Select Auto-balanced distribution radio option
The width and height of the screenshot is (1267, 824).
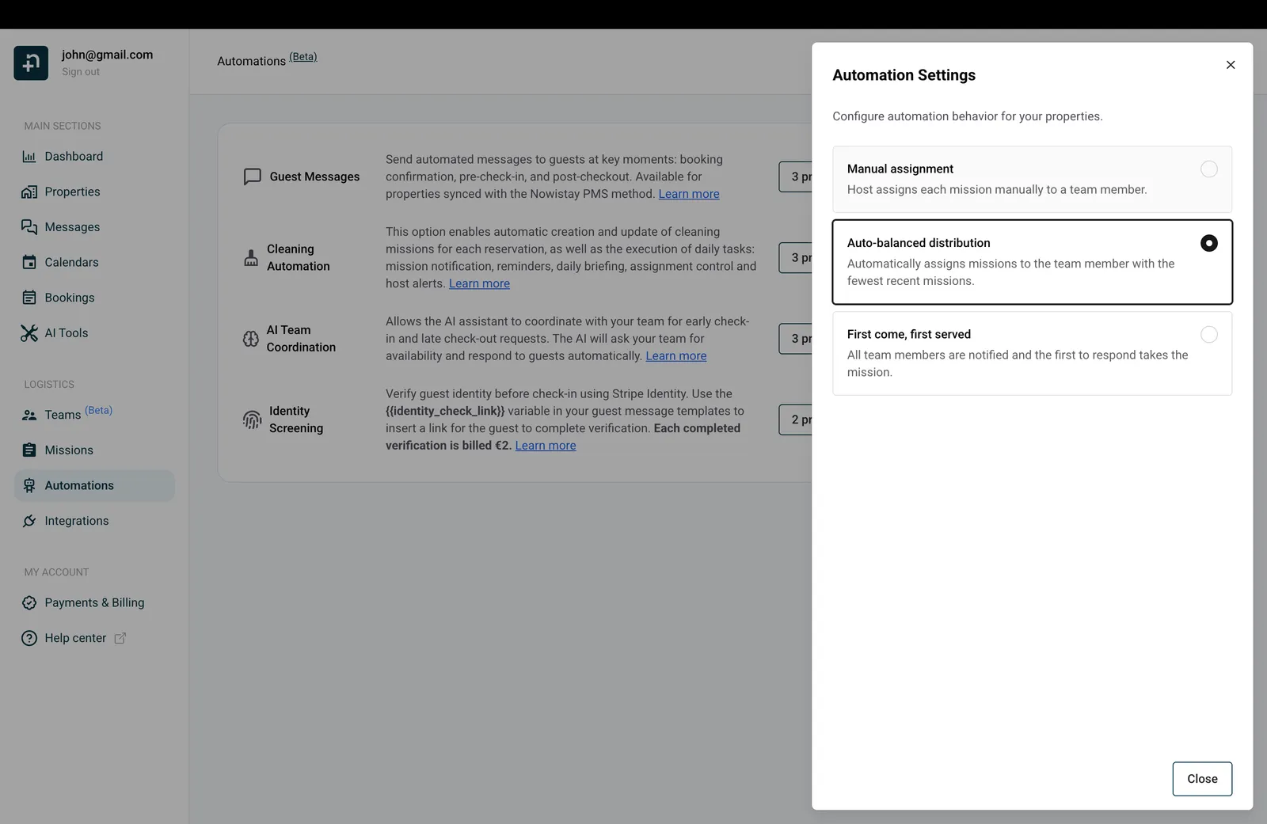click(1208, 243)
